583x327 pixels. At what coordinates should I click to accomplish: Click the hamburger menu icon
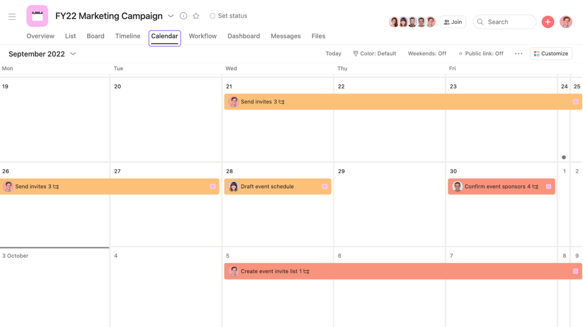pos(12,16)
